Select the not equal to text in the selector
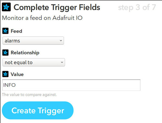 [19, 62]
